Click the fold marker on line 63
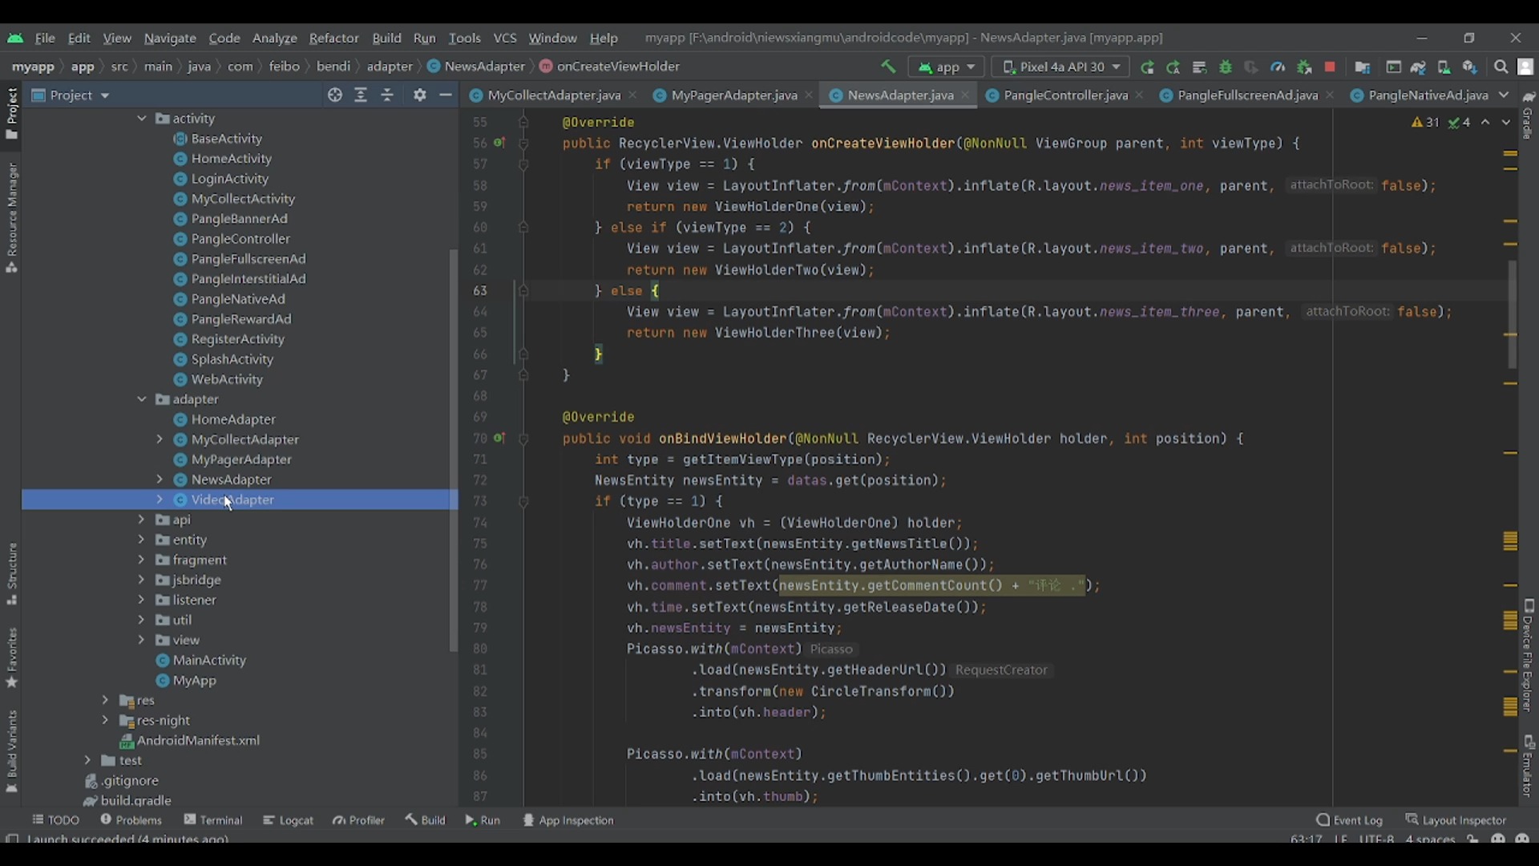The image size is (1539, 866). pyautogui.click(x=523, y=291)
